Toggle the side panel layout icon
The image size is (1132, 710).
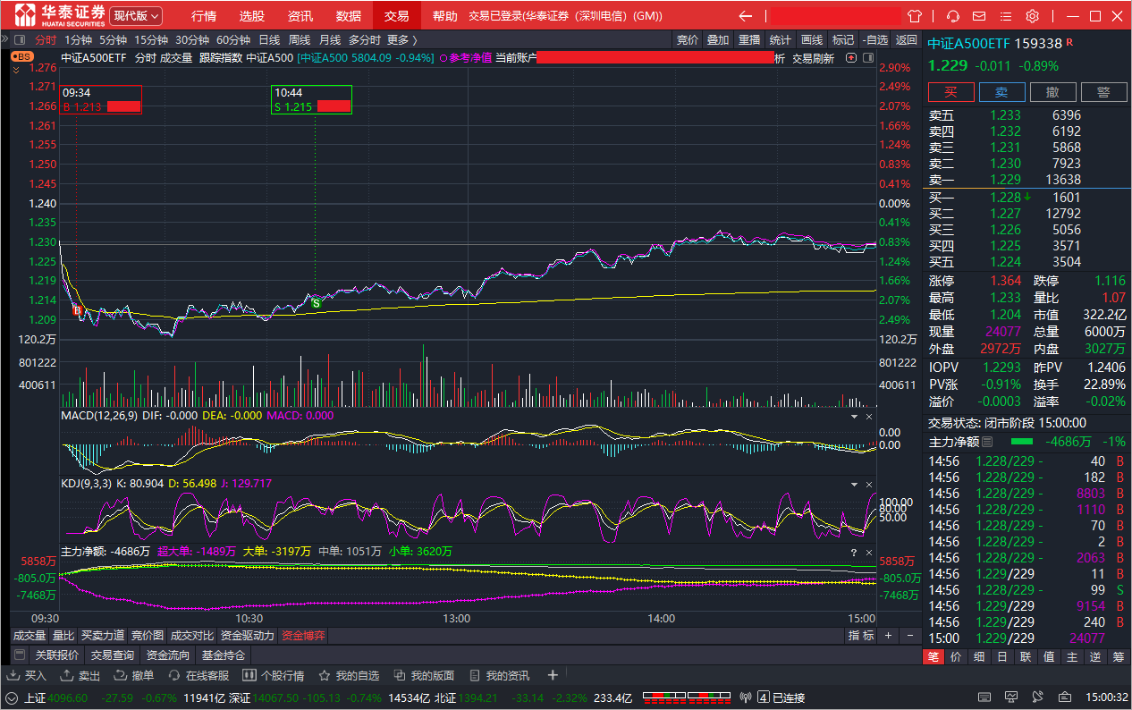(866, 58)
